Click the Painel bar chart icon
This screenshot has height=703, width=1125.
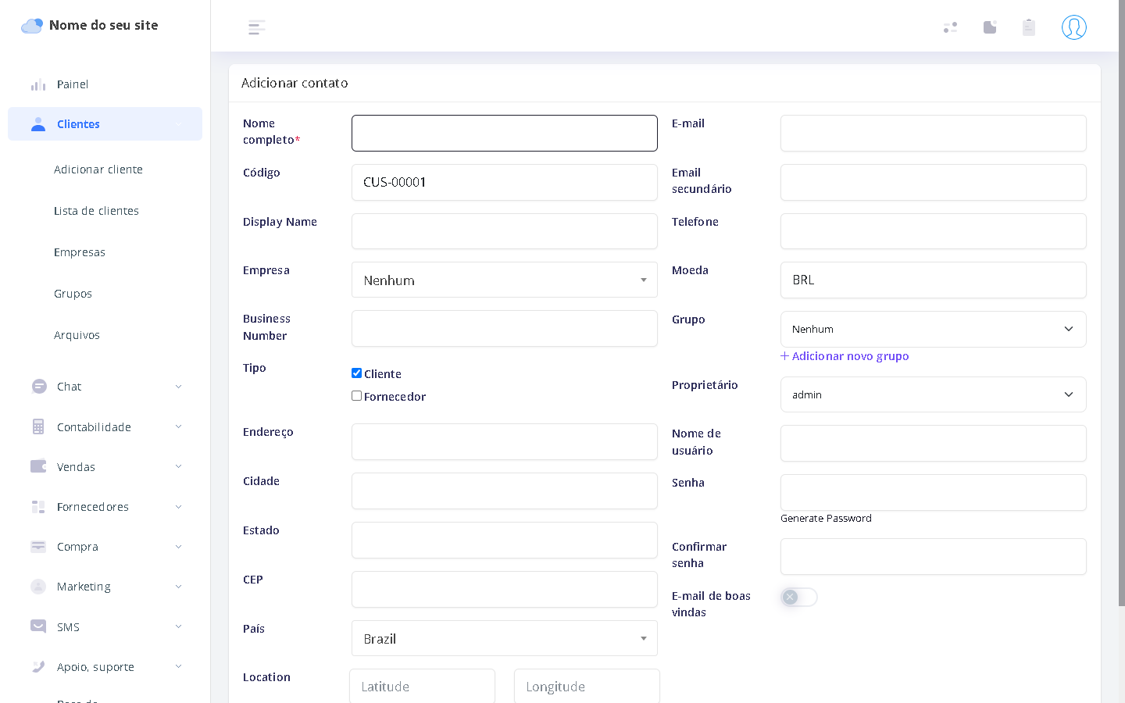pyautogui.click(x=38, y=84)
